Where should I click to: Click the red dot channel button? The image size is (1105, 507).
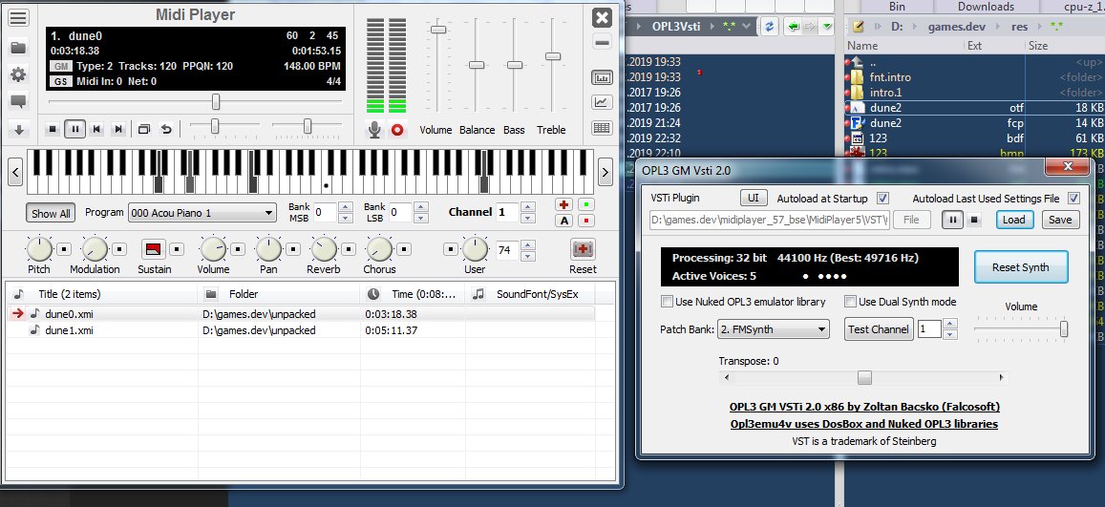click(x=586, y=221)
